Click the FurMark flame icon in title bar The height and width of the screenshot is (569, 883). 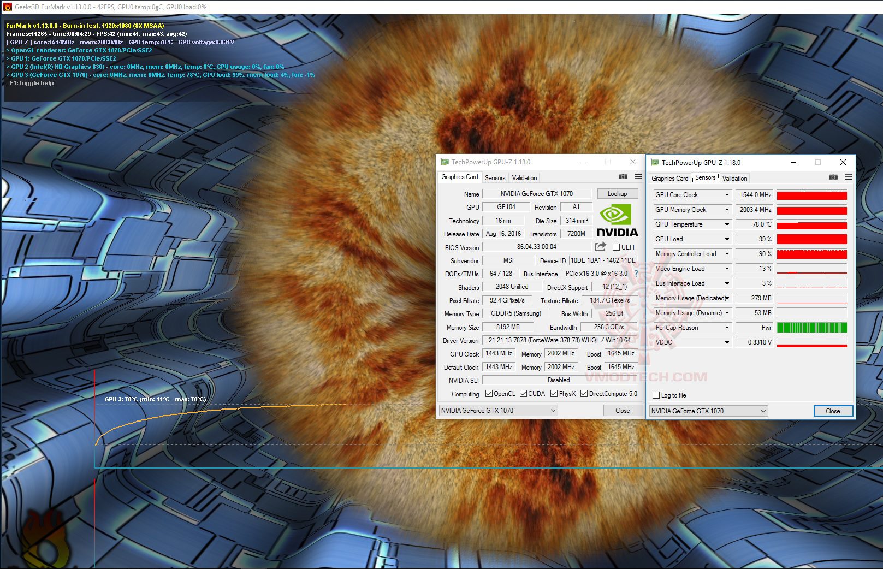tap(8, 7)
